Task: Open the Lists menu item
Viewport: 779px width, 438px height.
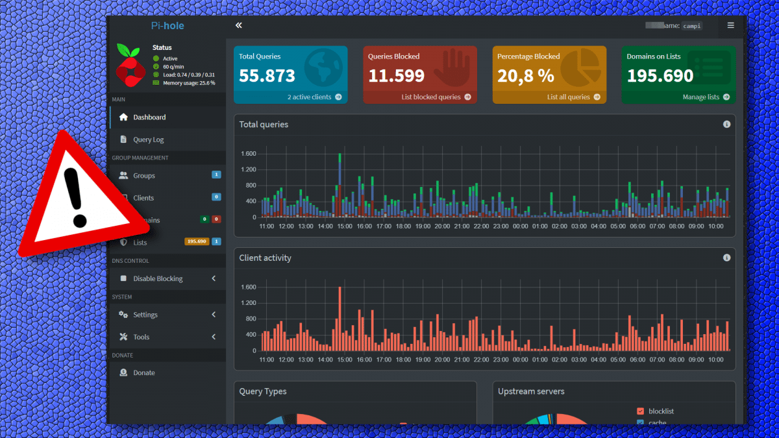Action: click(141, 242)
